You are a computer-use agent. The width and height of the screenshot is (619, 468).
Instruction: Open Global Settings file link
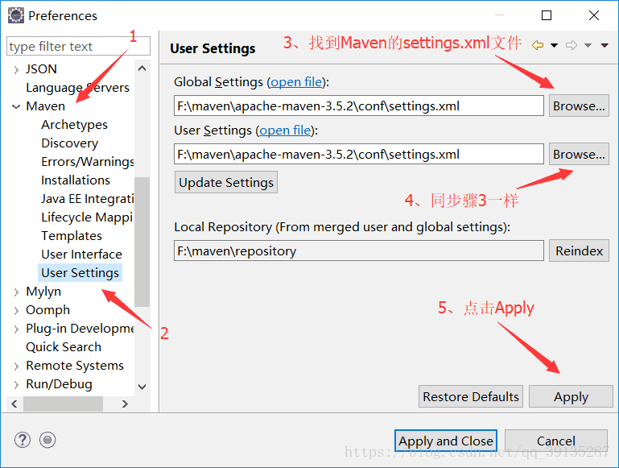[x=296, y=81]
